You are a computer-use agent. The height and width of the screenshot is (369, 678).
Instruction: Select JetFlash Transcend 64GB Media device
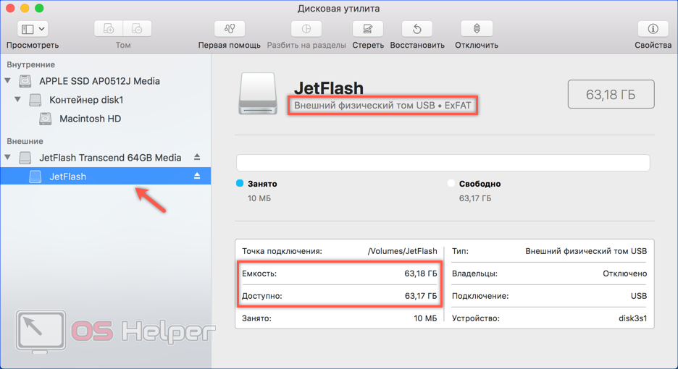tap(110, 158)
